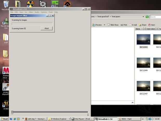Image resolution: width=161 pixels, height=121 pixels.
Task: Select the green MC desktop shortcut
Action: (55, 4)
